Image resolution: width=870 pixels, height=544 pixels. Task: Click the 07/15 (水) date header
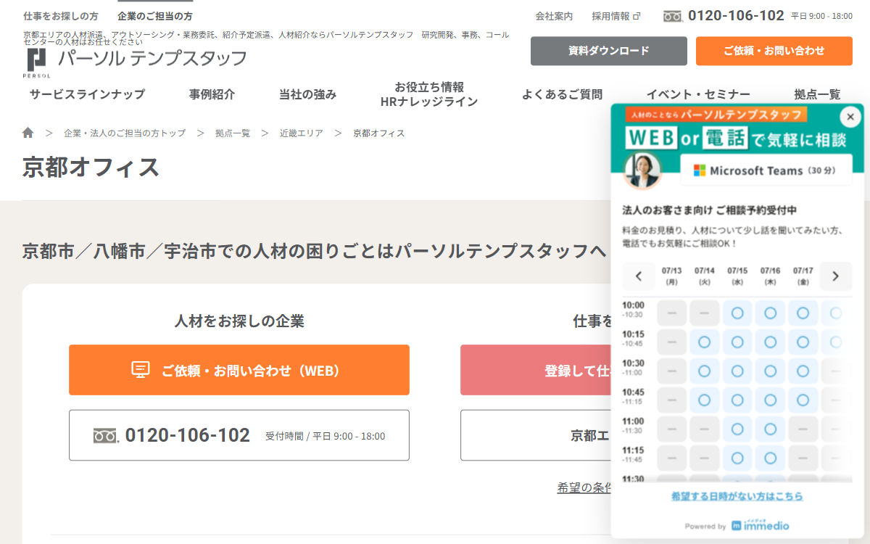pyautogui.click(x=737, y=276)
